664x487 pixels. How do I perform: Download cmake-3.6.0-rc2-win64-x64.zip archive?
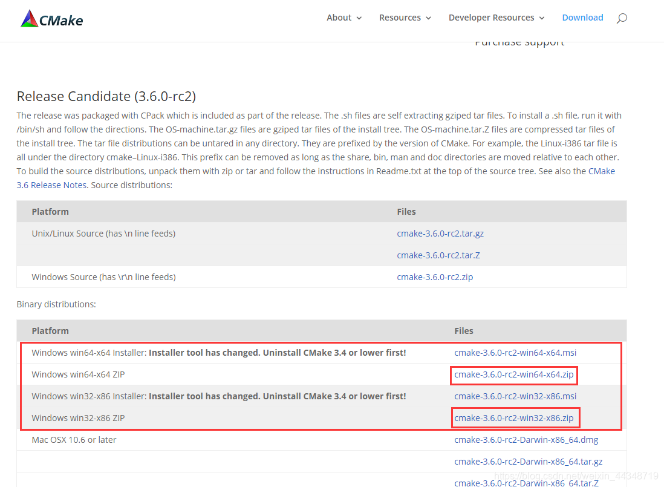513,374
